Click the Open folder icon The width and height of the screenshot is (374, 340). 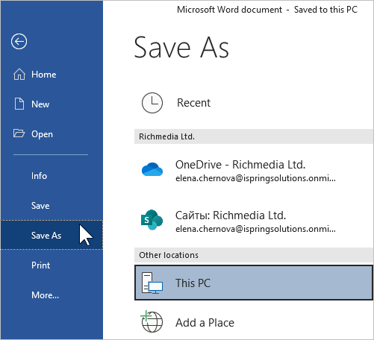(19, 133)
